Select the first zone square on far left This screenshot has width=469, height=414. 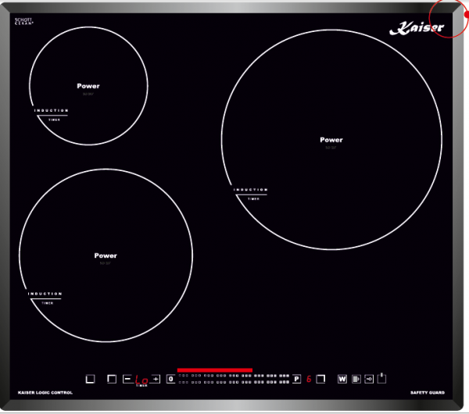(x=90, y=379)
